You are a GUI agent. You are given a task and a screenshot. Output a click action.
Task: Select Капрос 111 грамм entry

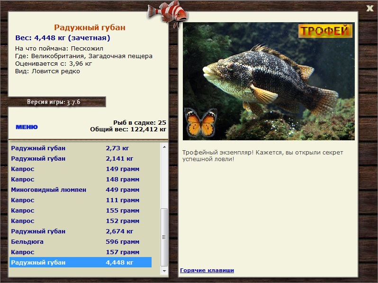pyautogui.click(x=81, y=200)
